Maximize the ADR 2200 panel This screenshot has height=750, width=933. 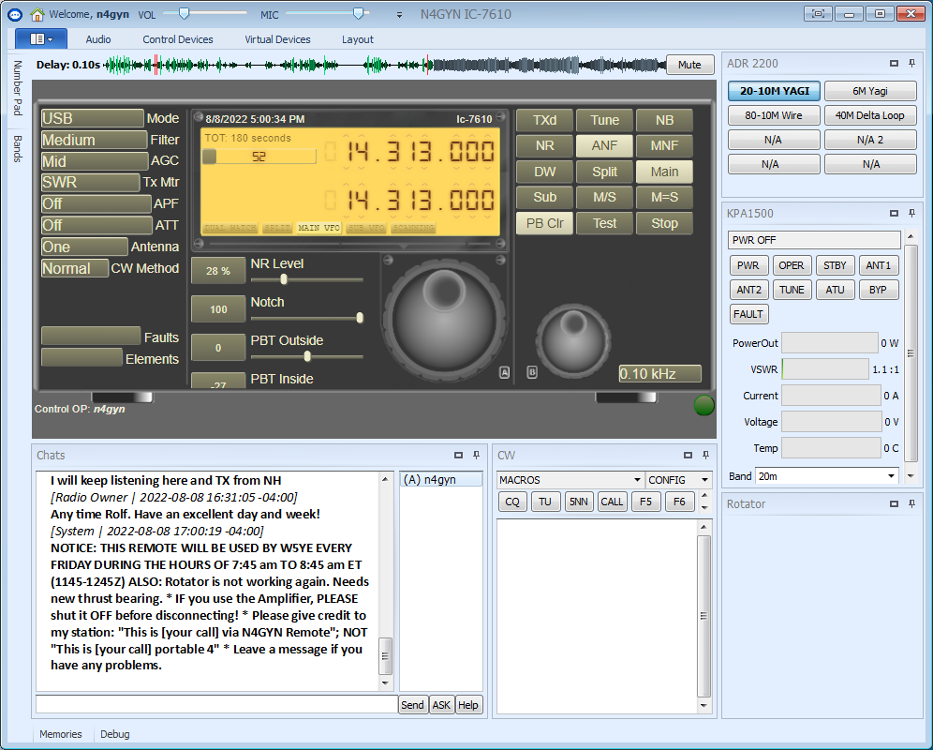tap(894, 63)
